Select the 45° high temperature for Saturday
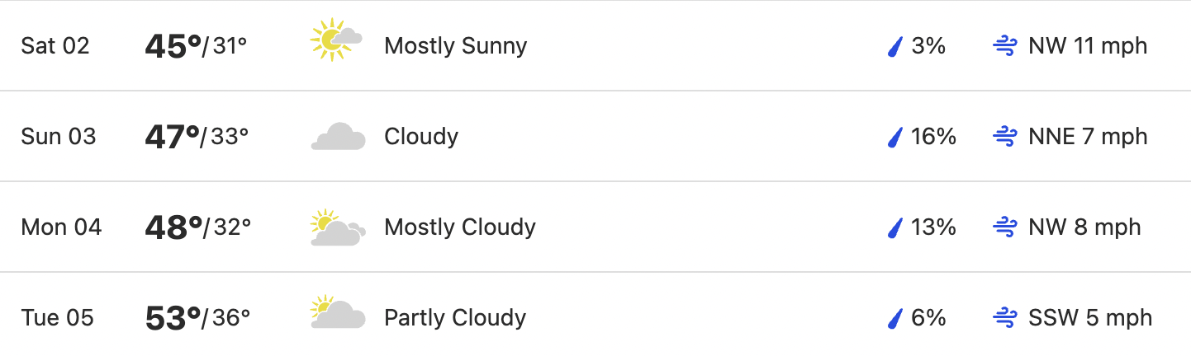Viewport: 1191px width, 356px height. [x=173, y=46]
